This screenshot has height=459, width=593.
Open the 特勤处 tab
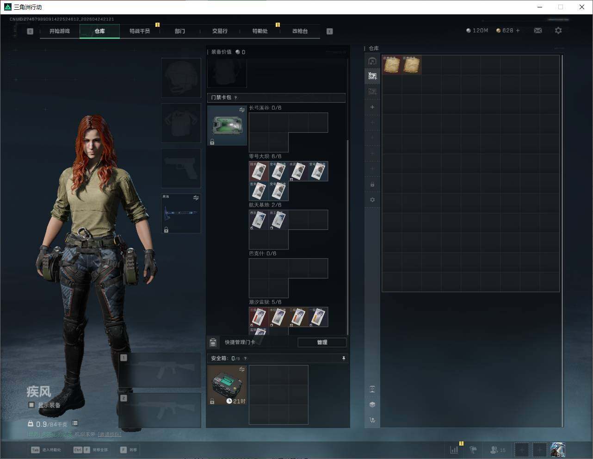tap(260, 31)
